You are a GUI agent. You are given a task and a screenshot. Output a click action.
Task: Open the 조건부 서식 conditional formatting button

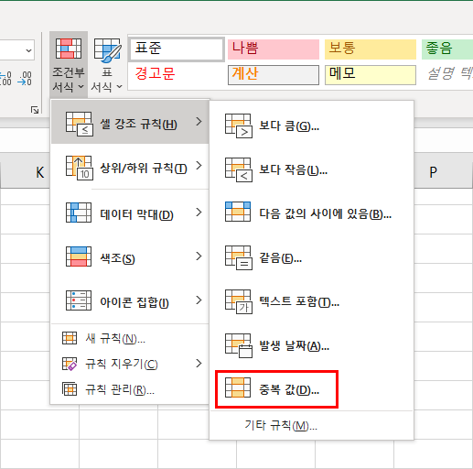coord(69,65)
